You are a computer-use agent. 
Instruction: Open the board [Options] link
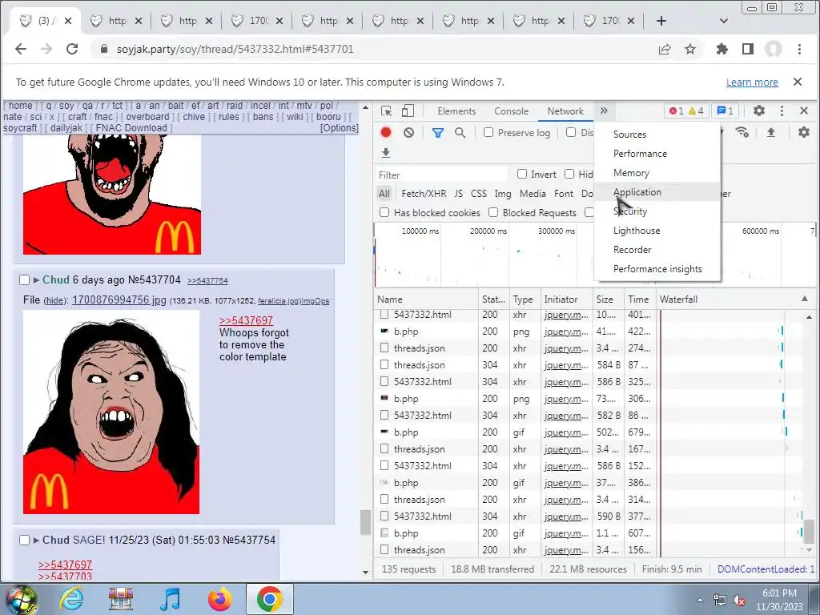pyautogui.click(x=340, y=127)
